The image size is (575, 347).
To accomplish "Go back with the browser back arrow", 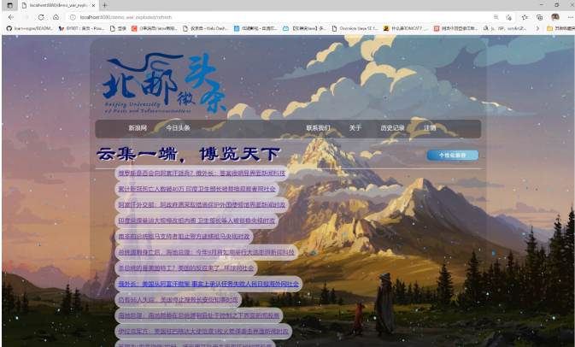I will coord(11,17).
